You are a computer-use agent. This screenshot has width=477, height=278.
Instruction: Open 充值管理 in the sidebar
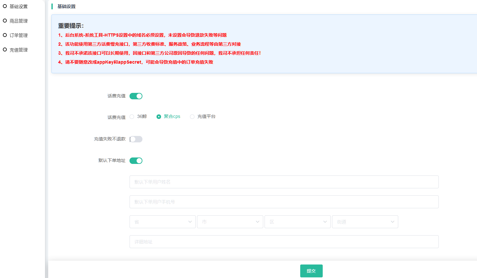point(19,50)
